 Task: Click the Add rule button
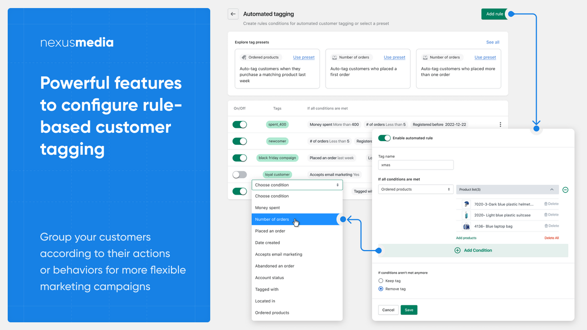point(493,14)
